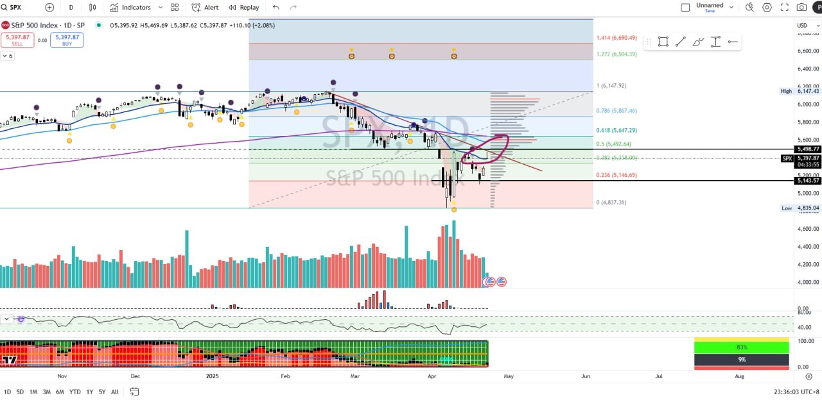Select the brush drawing tool
This screenshot has width=822, height=400.
(698, 42)
